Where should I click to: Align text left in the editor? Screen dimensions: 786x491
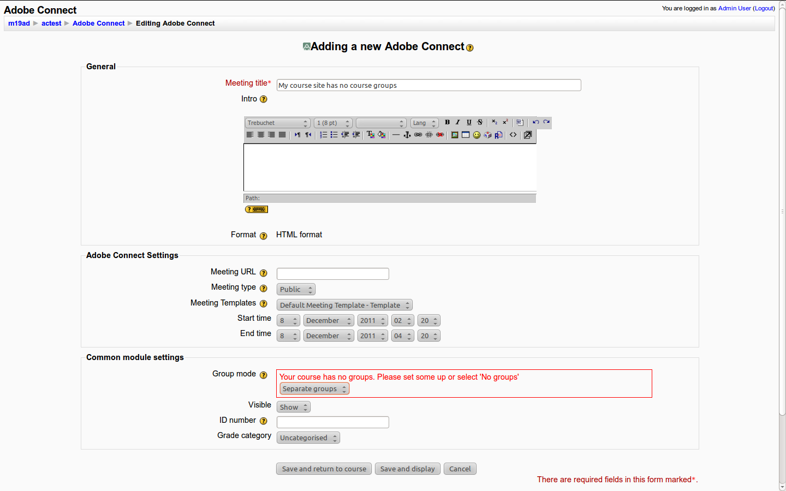[x=250, y=135]
